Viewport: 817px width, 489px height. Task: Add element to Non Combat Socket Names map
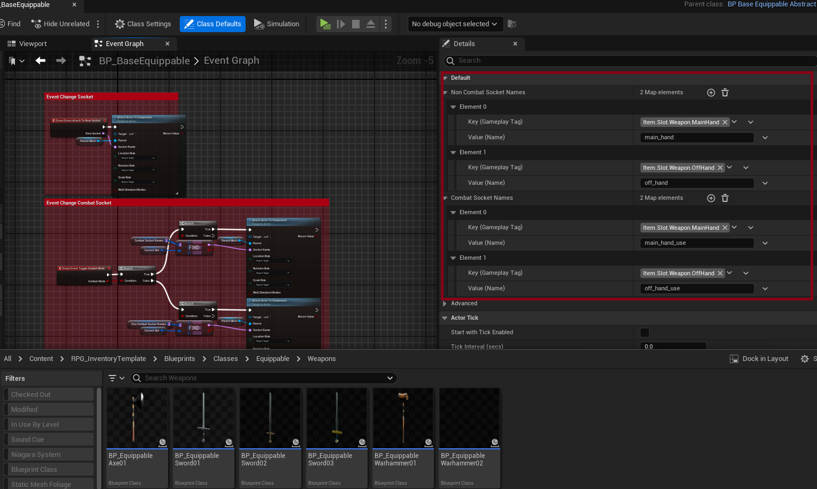coord(711,93)
